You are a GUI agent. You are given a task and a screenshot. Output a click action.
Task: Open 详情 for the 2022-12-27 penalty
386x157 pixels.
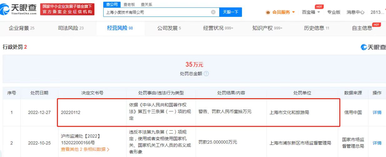pos(377,112)
